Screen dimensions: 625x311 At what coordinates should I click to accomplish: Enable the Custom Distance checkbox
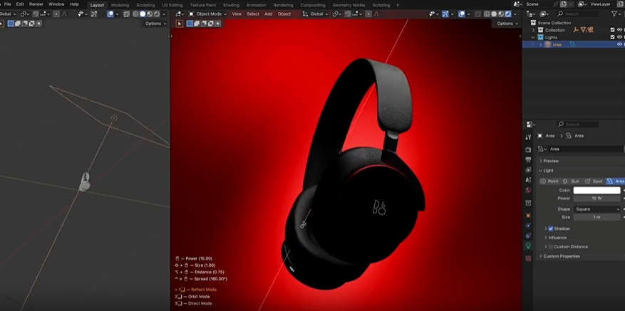551,246
